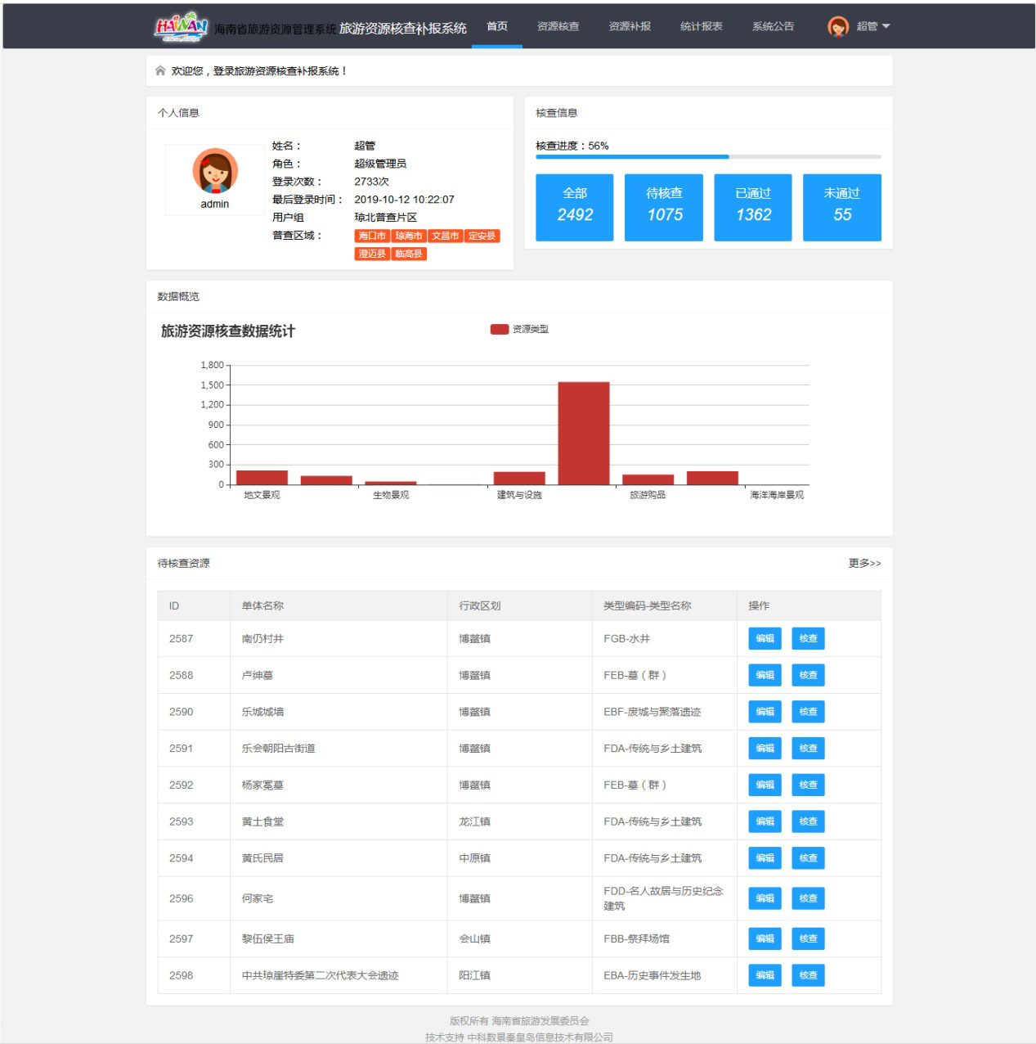Image resolution: width=1036 pixels, height=1044 pixels.
Task: Click the home icon in welcome bar
Action: (x=160, y=71)
